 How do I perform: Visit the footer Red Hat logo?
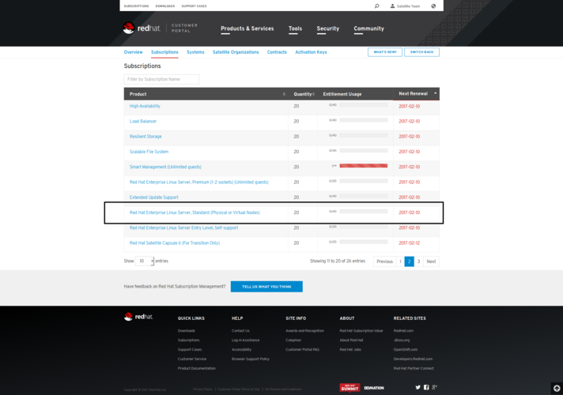[x=138, y=317]
